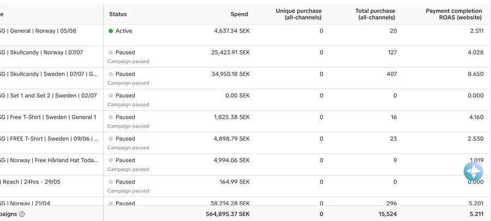This screenshot has width=491, height=221.
Task: Click unique purchase 0 in General Norway row
Action: pyautogui.click(x=321, y=31)
